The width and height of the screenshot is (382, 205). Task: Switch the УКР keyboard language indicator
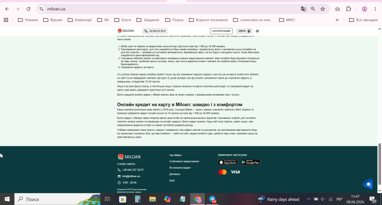[x=339, y=199]
